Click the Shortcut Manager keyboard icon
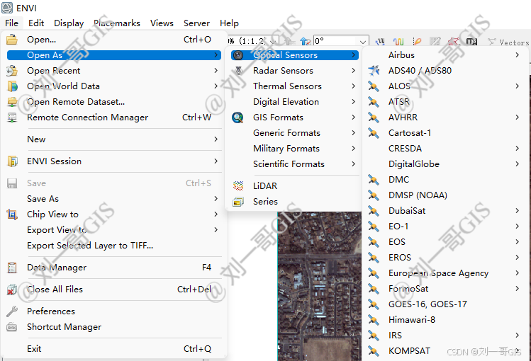 [x=12, y=327]
